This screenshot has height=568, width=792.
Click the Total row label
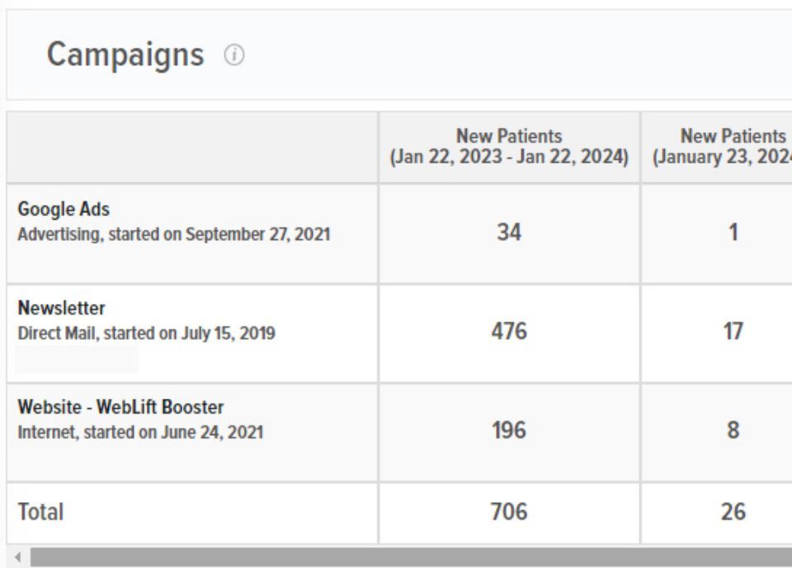[x=41, y=512]
